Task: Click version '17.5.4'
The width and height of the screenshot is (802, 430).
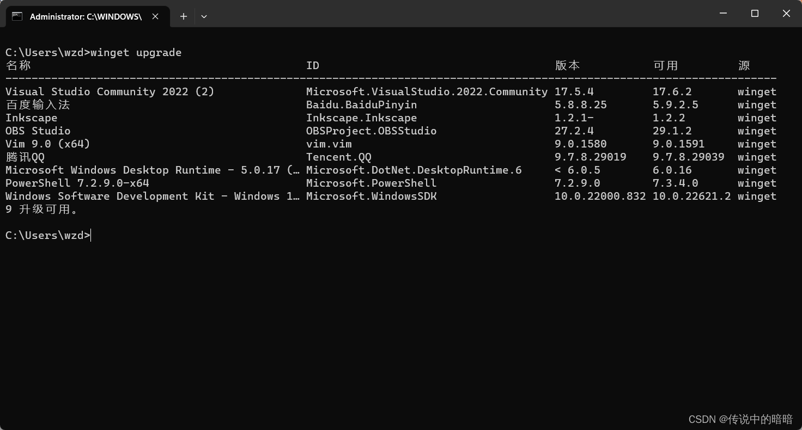Action: click(574, 91)
